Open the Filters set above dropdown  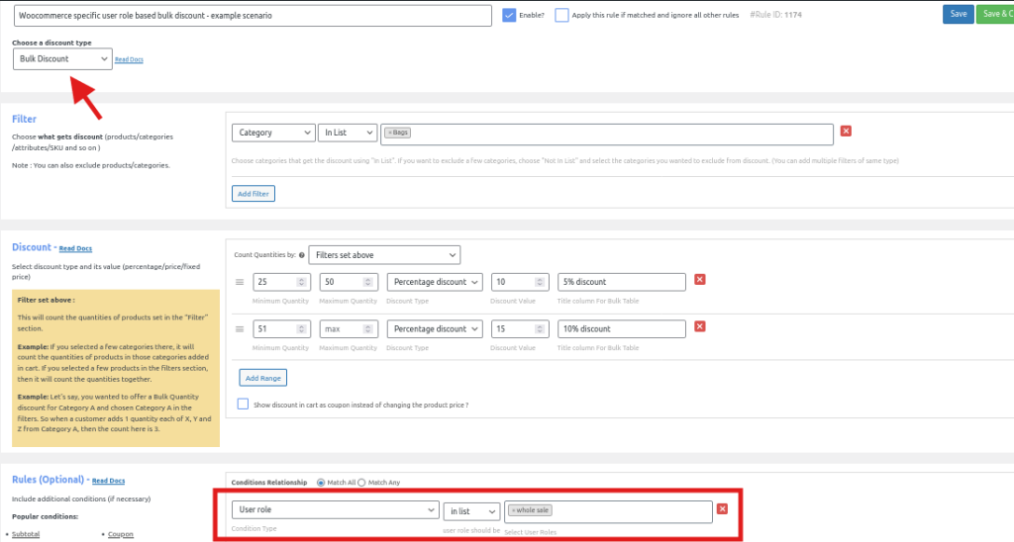tap(384, 255)
